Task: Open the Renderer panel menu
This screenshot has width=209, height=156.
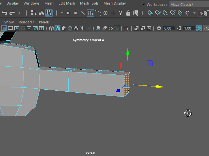Action: pyautogui.click(x=26, y=22)
